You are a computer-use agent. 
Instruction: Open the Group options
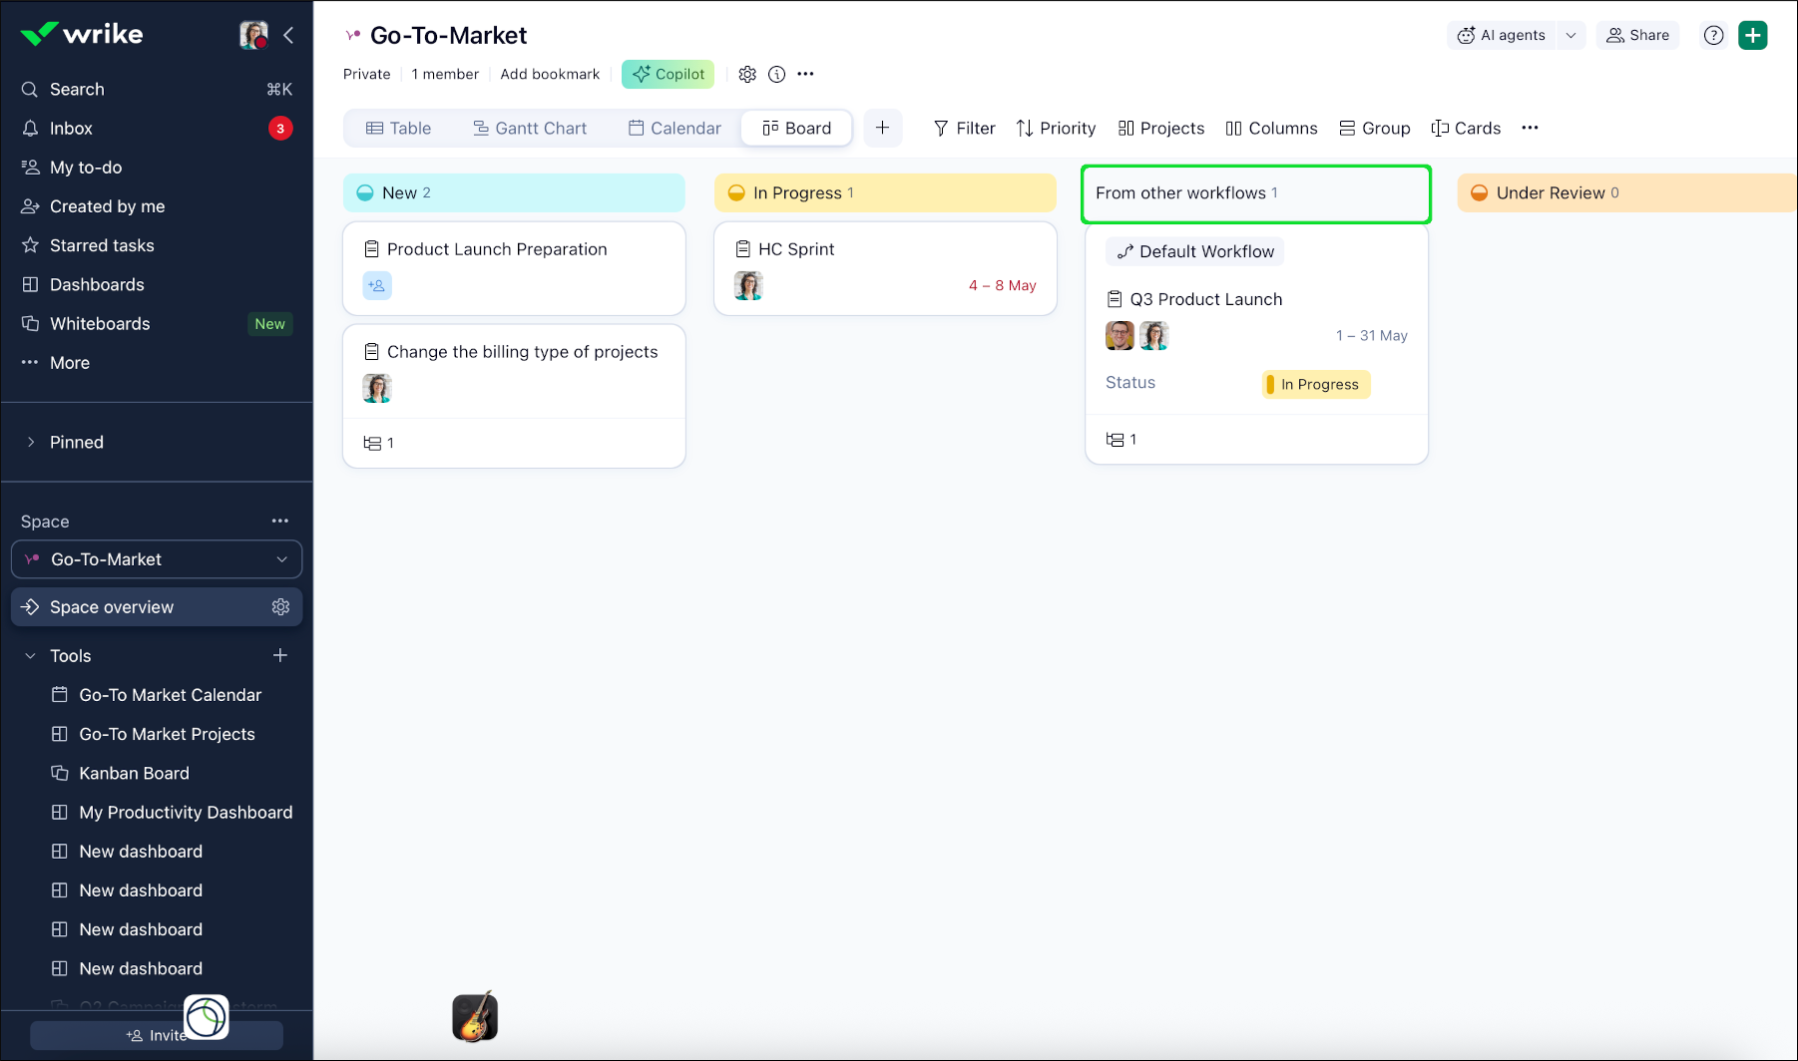pos(1374,128)
